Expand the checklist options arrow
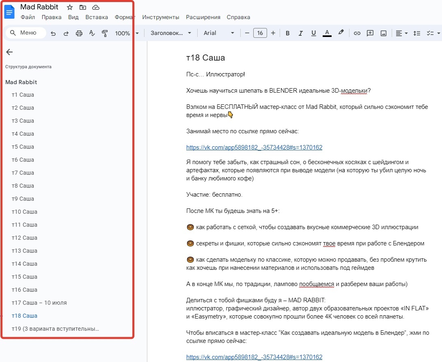This screenshot has width=442, height=362. [x=439, y=33]
